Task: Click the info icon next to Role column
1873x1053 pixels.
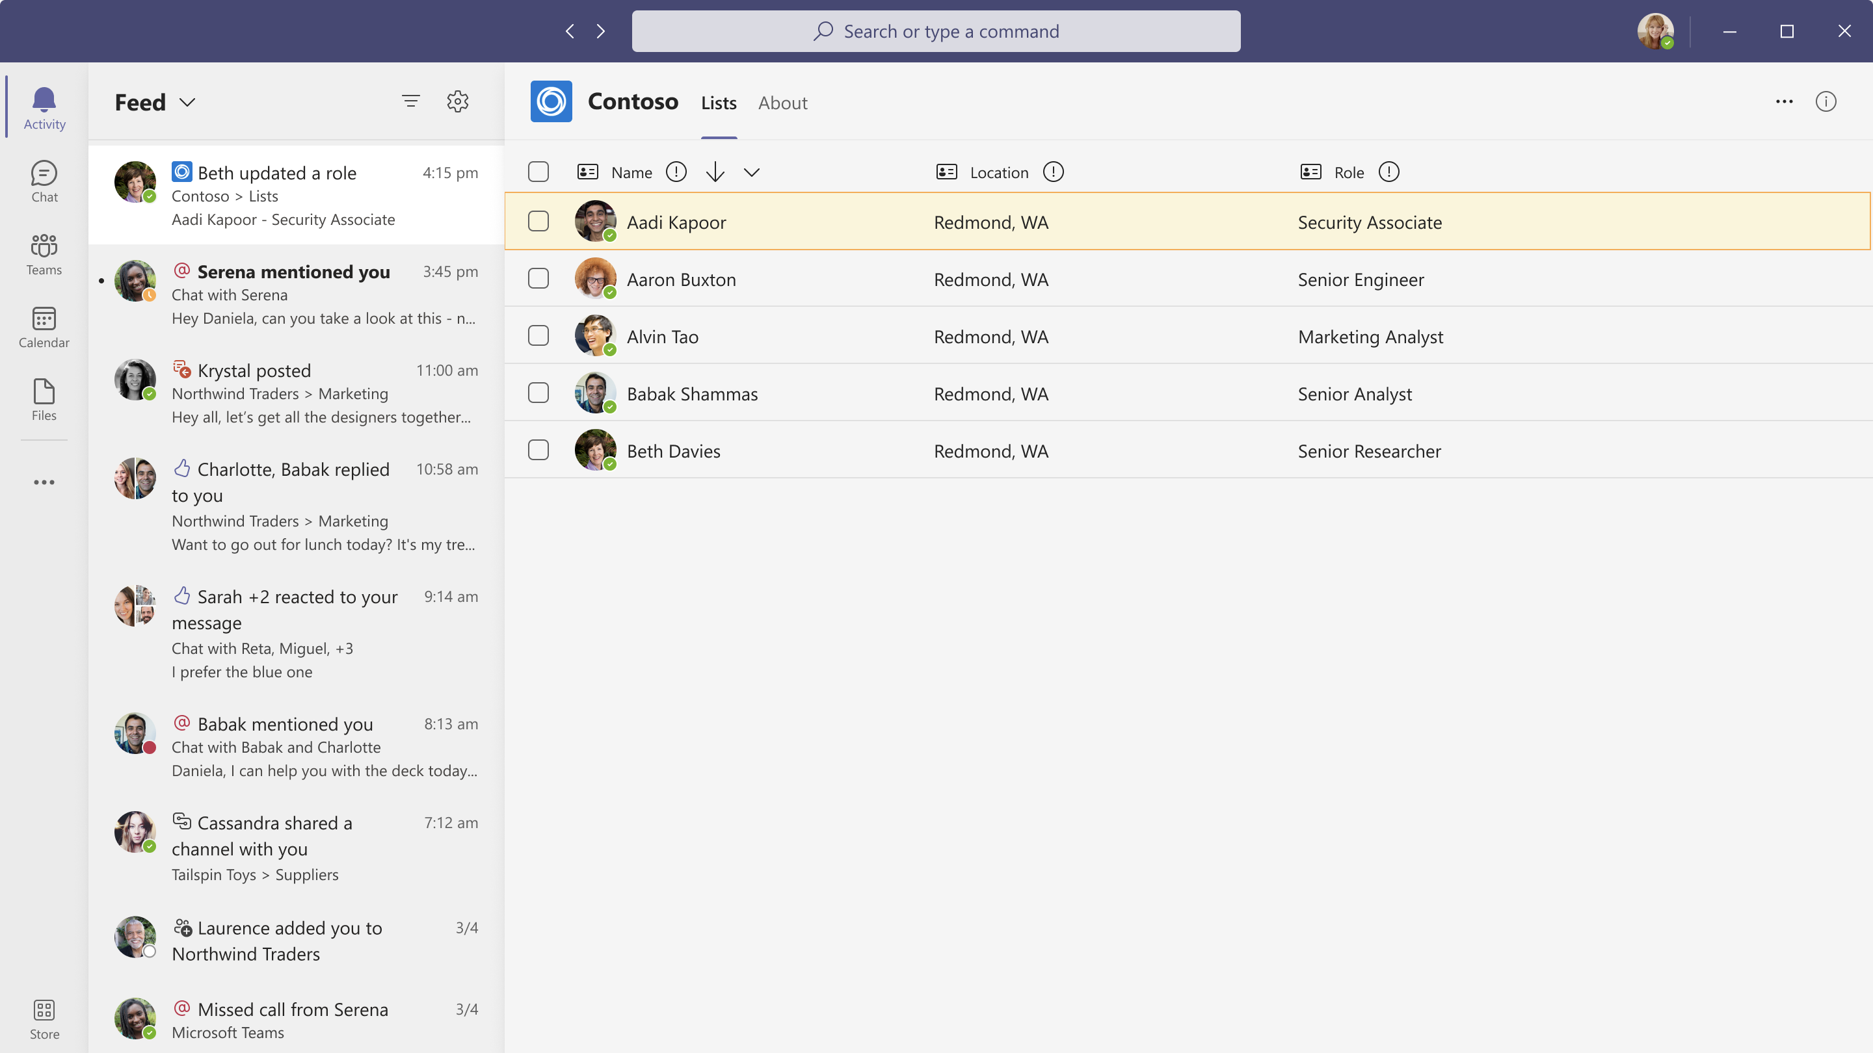Action: (x=1388, y=172)
